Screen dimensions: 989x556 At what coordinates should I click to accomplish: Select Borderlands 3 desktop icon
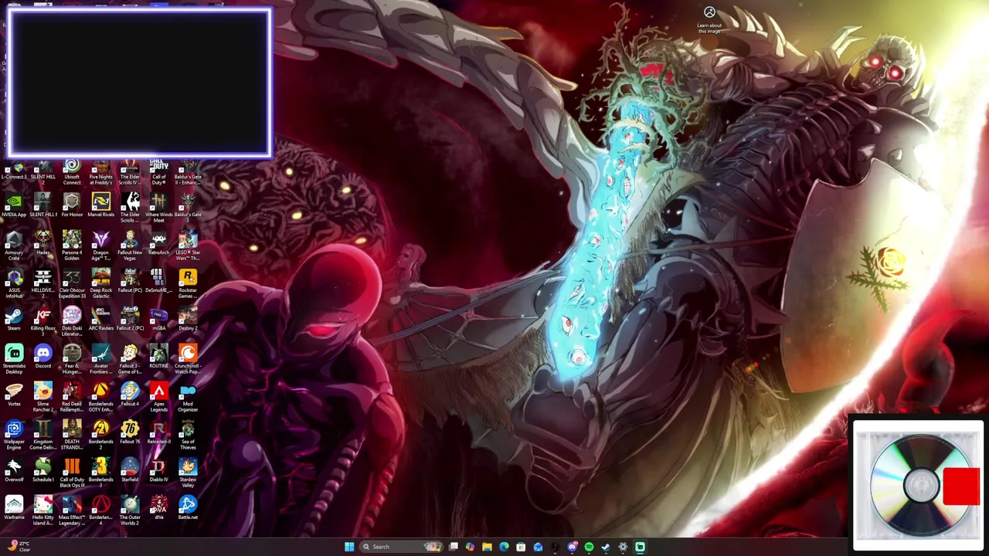coord(100,473)
